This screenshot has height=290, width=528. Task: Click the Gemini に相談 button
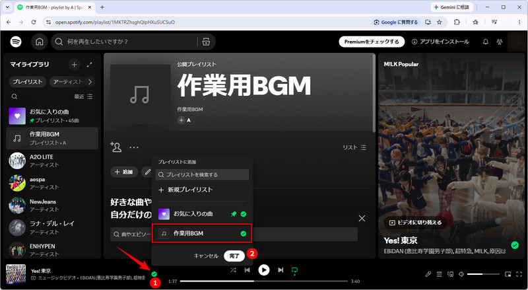click(452, 7)
